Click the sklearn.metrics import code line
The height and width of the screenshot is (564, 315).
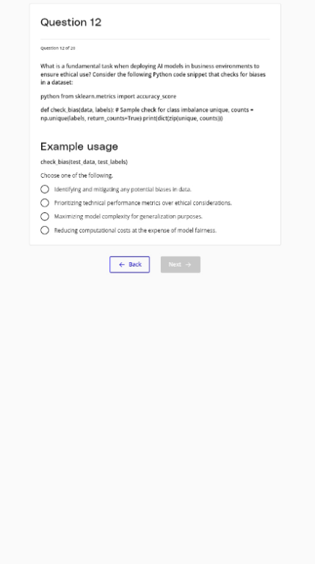[x=108, y=96]
